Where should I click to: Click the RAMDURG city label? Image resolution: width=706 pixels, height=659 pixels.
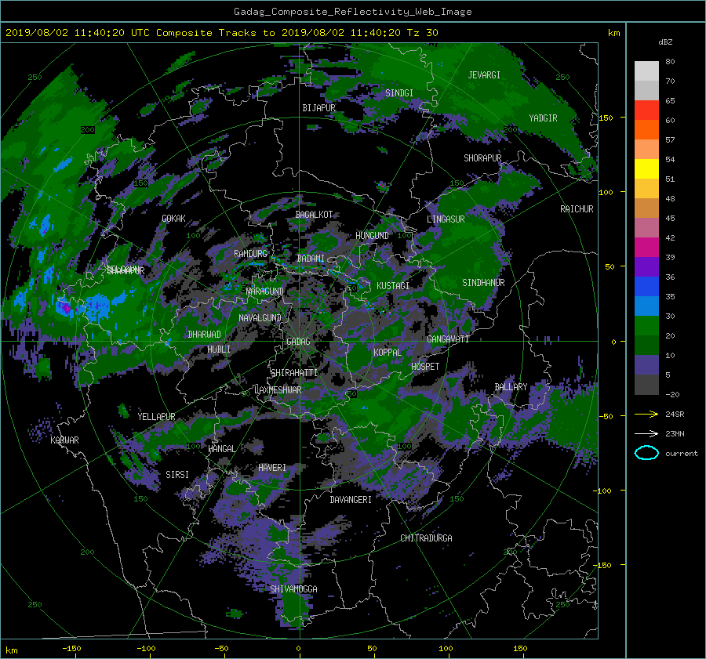[250, 254]
